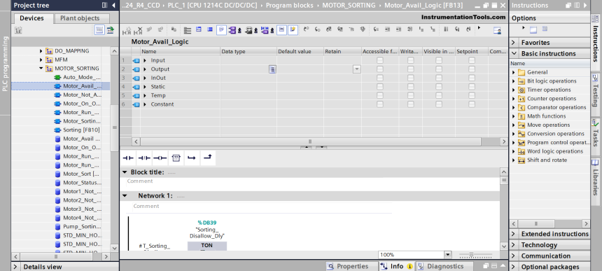602x271 pixels.
Task: Collapse the MOTOR_SORTING folder
Action: (41, 69)
